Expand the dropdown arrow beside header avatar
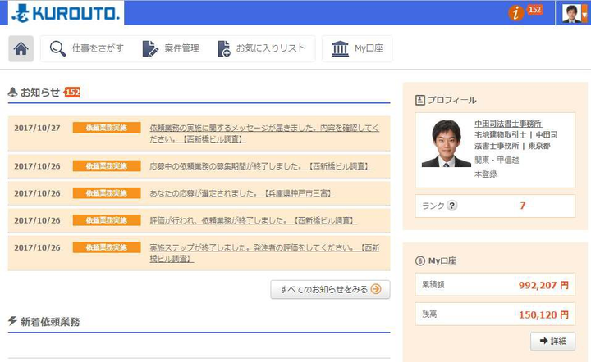The image size is (591, 362). 584,14
